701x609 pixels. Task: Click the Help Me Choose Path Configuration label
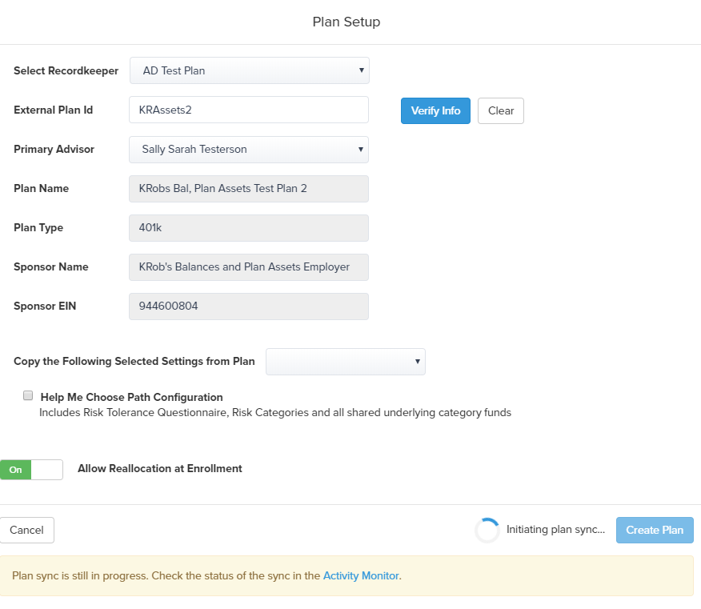(x=131, y=397)
